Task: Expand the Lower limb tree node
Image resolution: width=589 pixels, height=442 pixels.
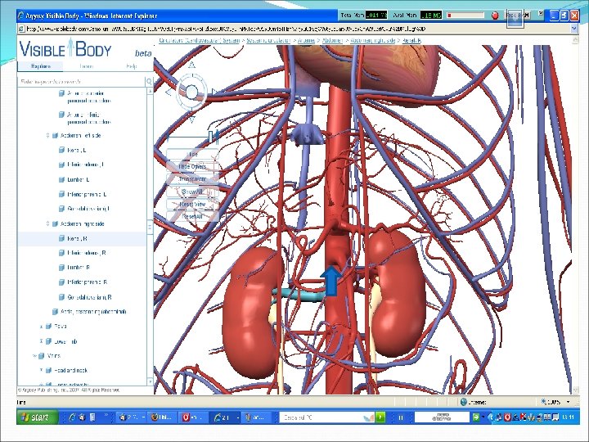Action: click(42, 341)
